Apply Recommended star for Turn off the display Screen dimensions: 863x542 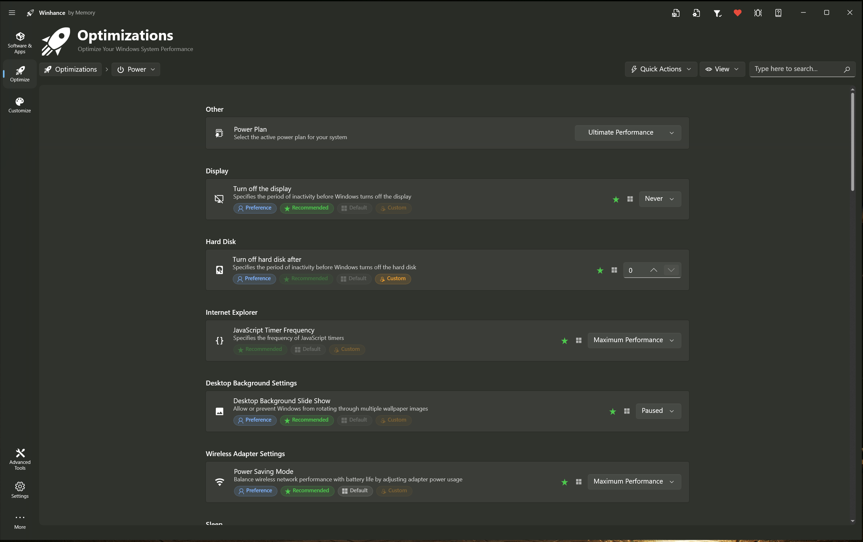616,199
